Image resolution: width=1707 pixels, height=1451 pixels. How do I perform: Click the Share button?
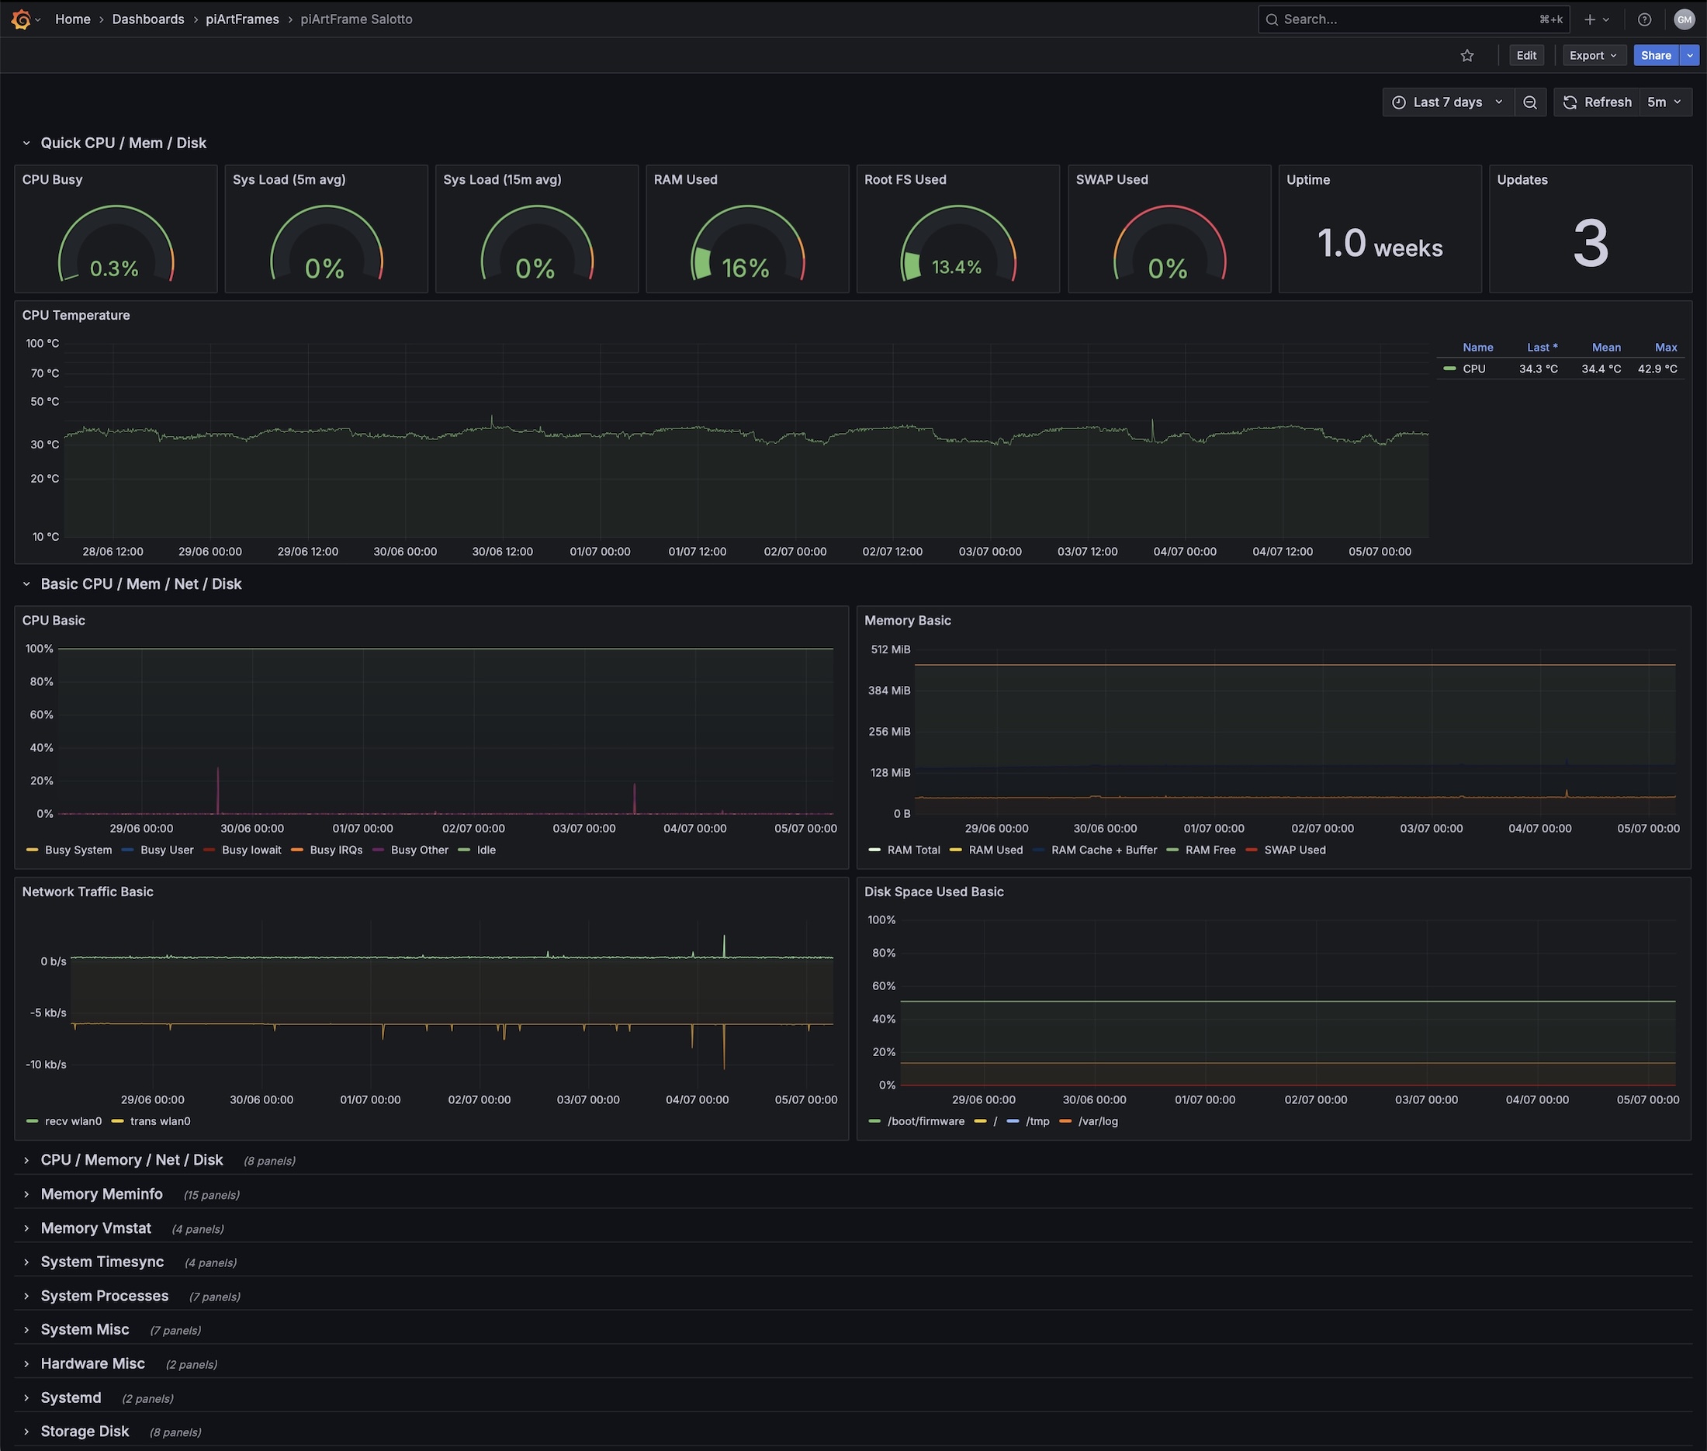point(1656,56)
